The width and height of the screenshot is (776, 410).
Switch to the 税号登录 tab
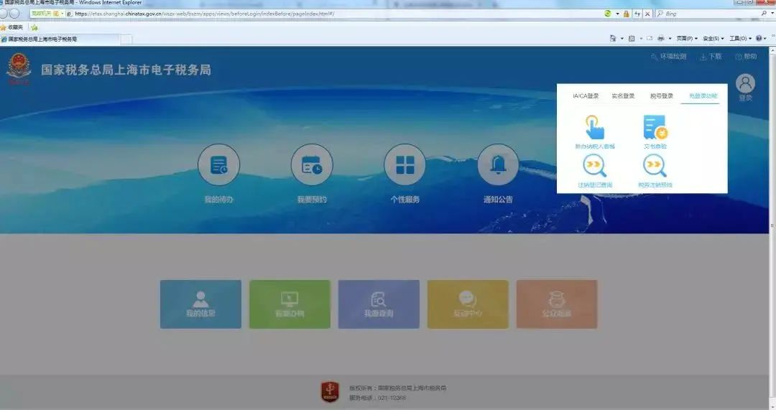(662, 96)
